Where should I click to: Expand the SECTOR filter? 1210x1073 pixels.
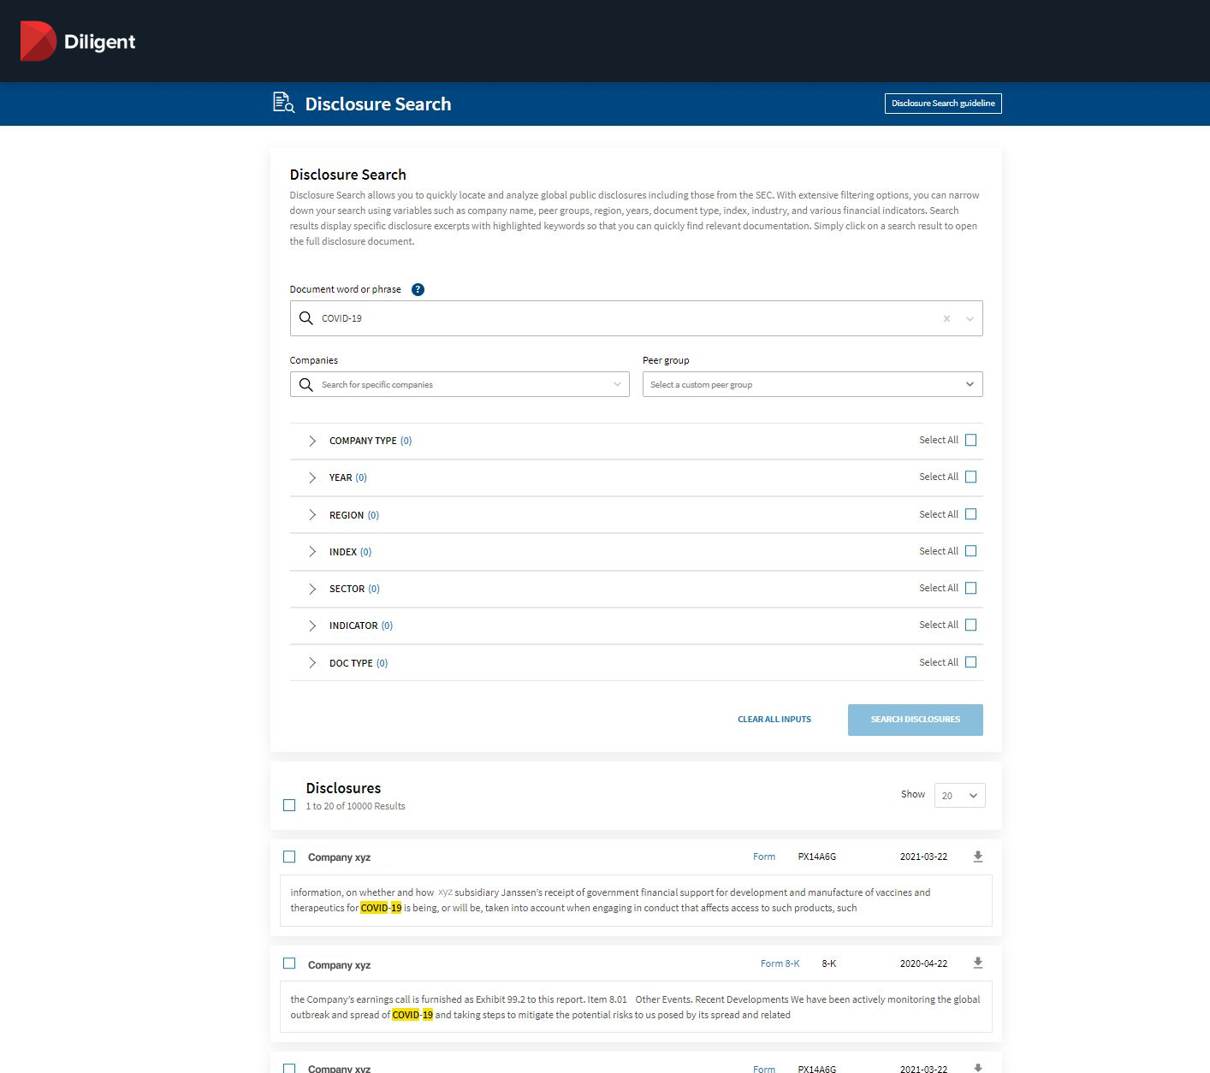(312, 589)
